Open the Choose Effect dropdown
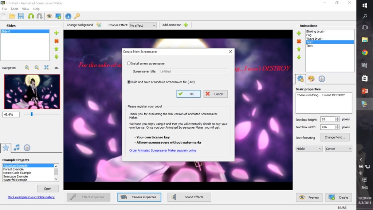 [x=143, y=25]
